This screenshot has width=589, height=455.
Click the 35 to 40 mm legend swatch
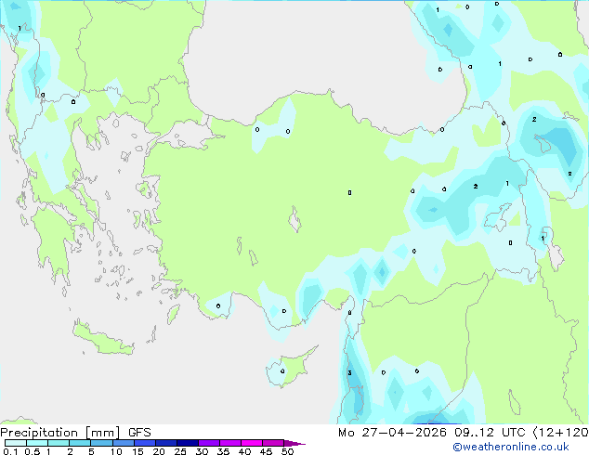[x=230, y=443]
